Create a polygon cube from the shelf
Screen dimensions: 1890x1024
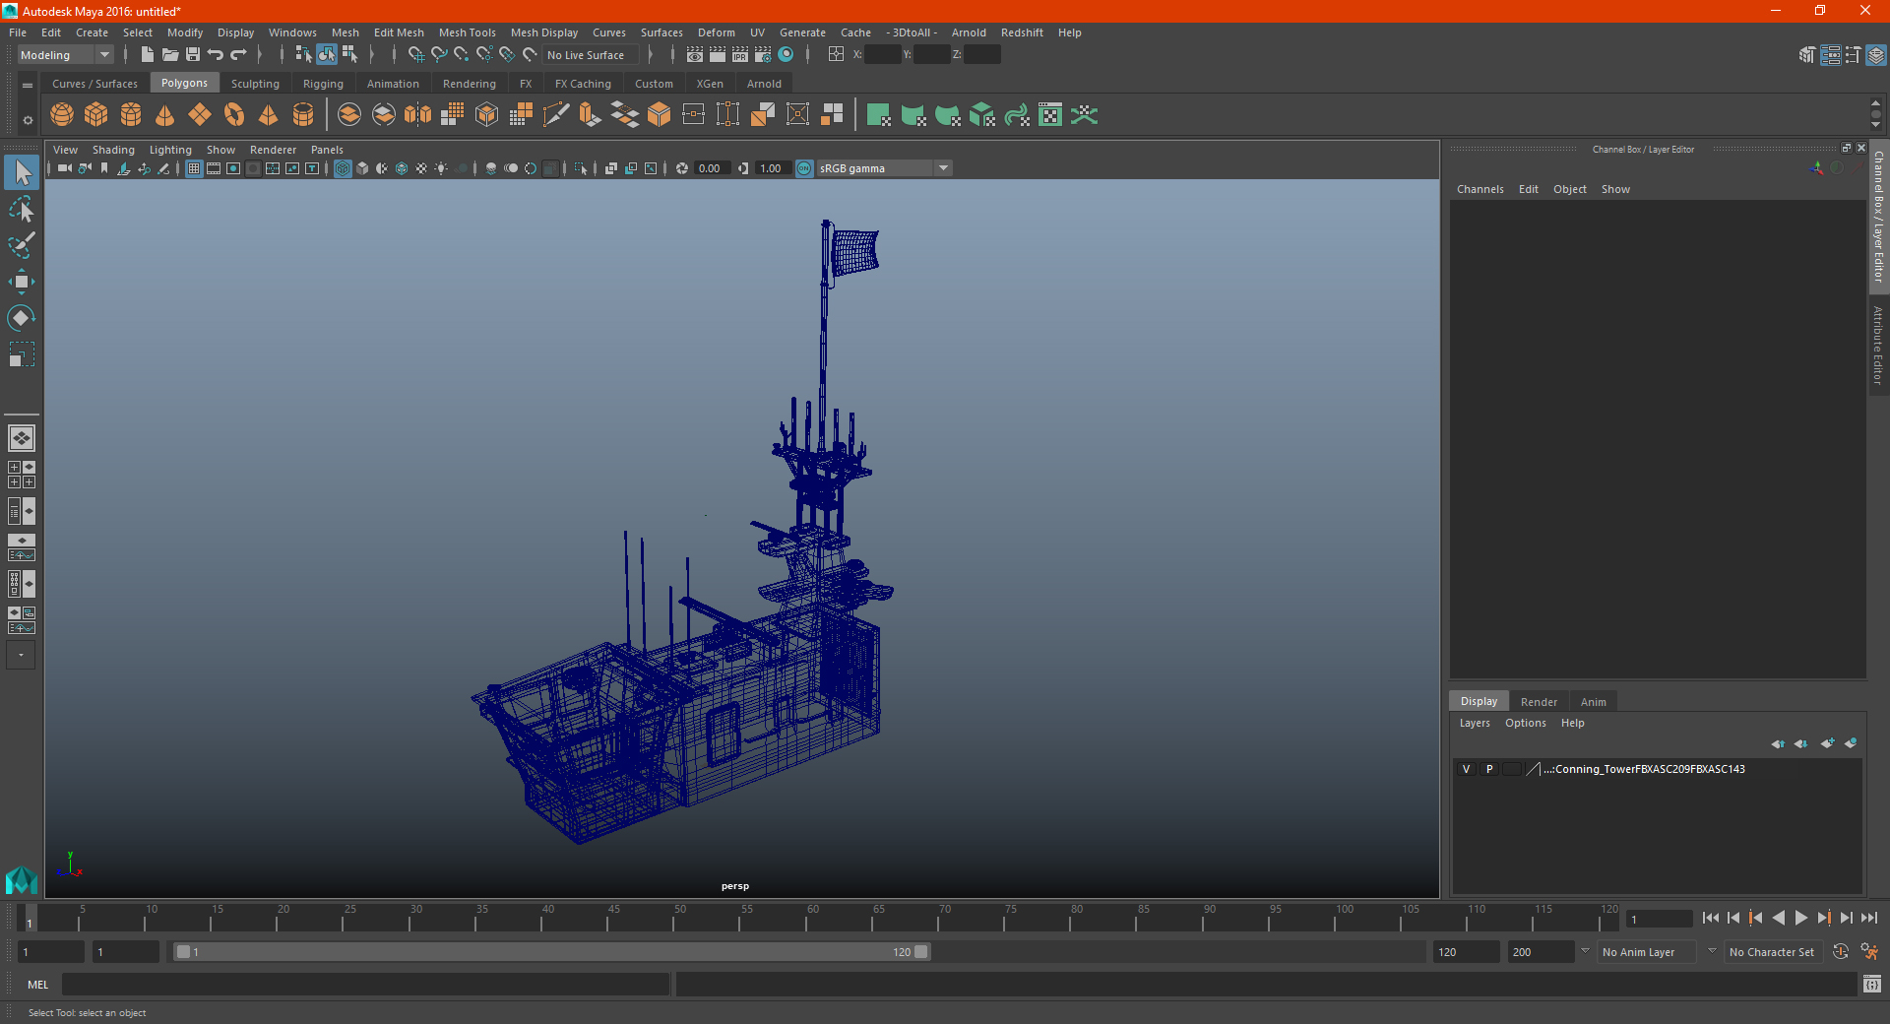[96, 115]
